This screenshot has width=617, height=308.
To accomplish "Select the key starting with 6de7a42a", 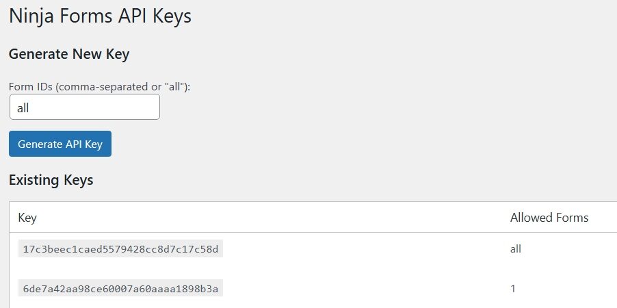I will point(120,289).
